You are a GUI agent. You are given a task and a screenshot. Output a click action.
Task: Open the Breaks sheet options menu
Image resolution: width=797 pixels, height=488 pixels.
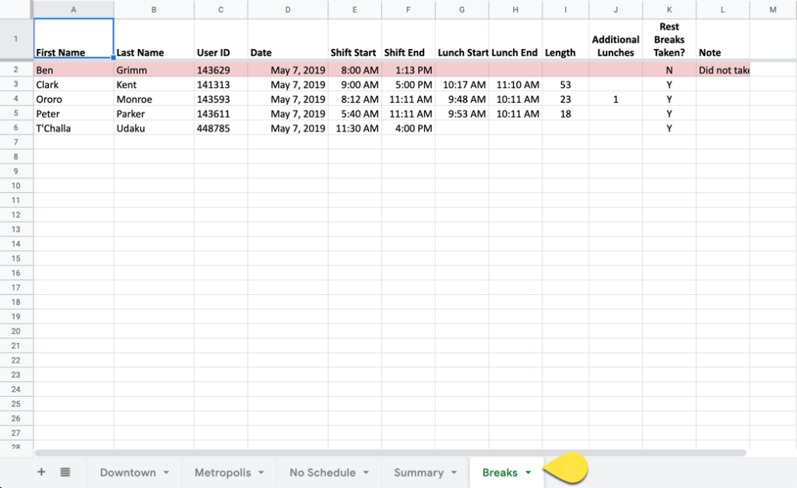tap(527, 472)
